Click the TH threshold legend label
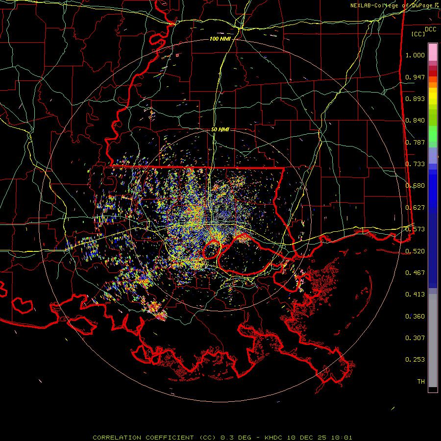441x441 pixels. click(421, 382)
